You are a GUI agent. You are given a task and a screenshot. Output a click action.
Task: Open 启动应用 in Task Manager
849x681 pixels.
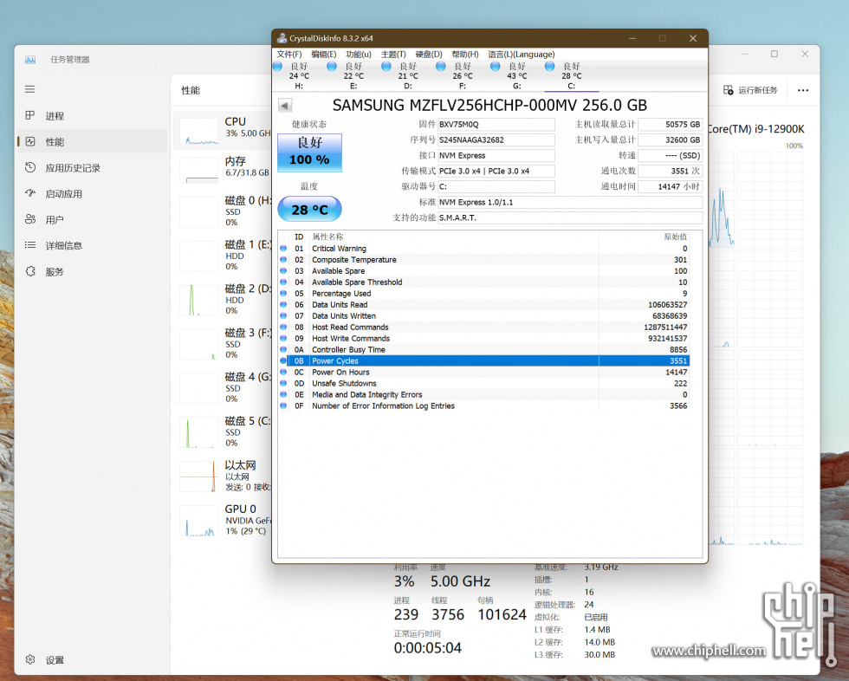tap(92, 194)
